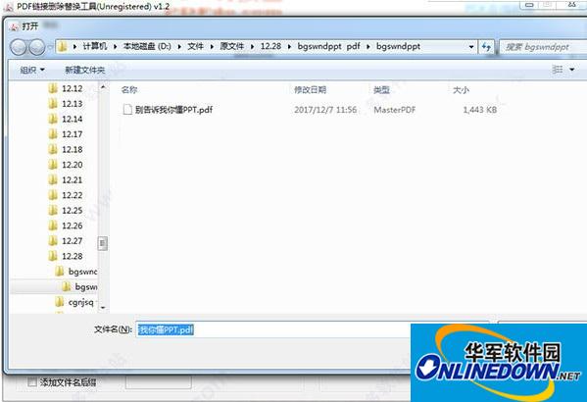Click the date 2017/12/7 11:56 cell
The width and height of the screenshot is (587, 402).
pyautogui.click(x=325, y=110)
